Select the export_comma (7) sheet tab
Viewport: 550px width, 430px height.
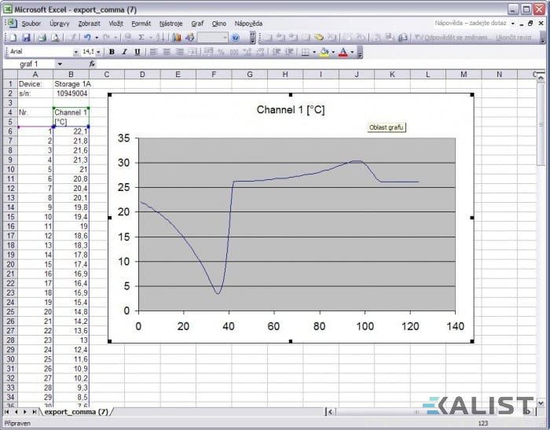pos(75,411)
